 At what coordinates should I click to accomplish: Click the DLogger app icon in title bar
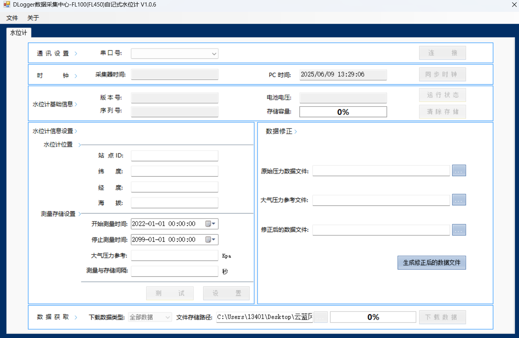7,5
